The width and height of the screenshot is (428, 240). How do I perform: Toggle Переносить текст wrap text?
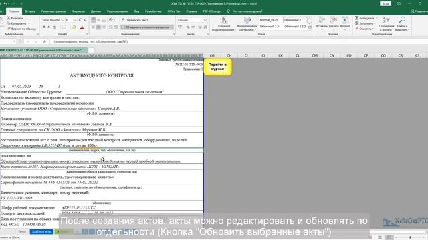click(x=134, y=20)
